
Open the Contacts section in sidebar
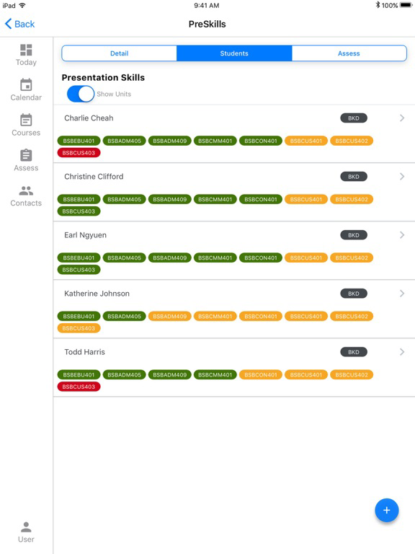click(26, 195)
